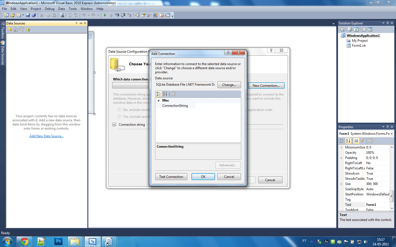Open Solution Explorer from the main toolbar

137,15
